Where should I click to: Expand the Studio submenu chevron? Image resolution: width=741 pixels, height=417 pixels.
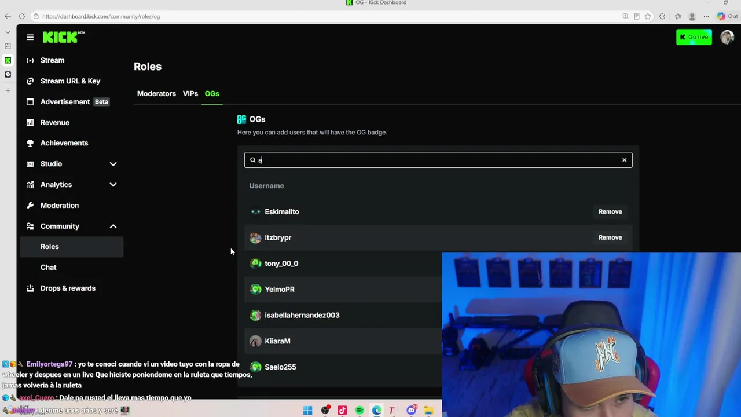pyautogui.click(x=113, y=164)
